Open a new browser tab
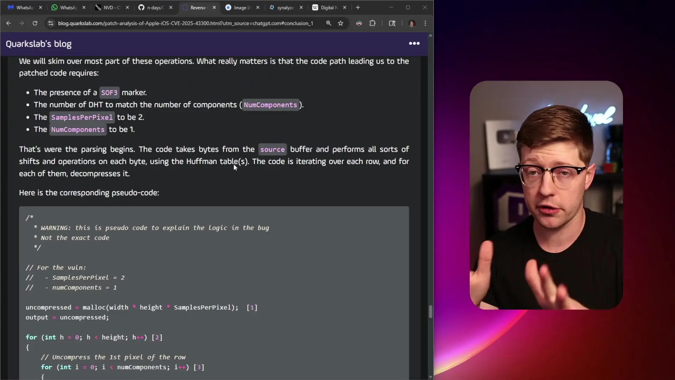 click(x=358, y=7)
